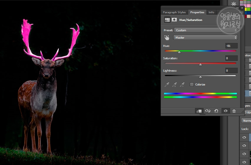
Task: Open the Master channel dropdown
Action: [x=205, y=37]
